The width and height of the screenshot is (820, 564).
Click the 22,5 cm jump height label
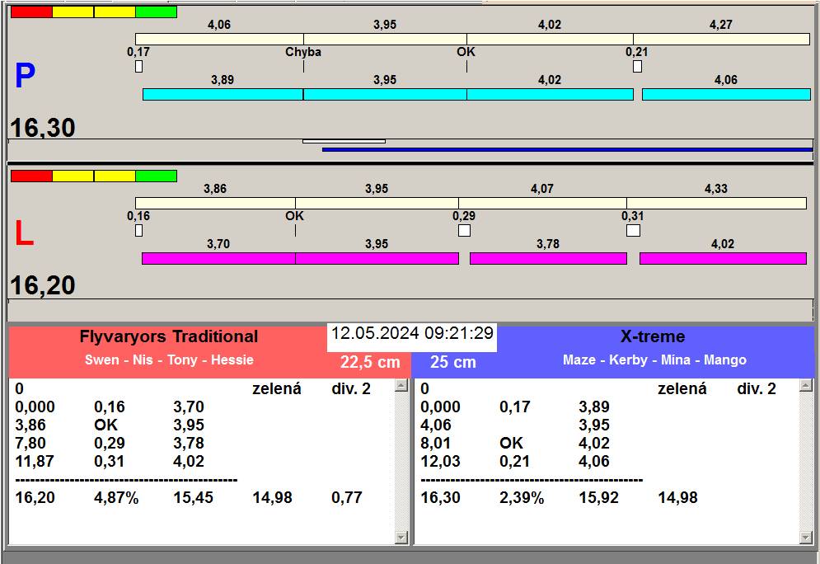tap(370, 362)
